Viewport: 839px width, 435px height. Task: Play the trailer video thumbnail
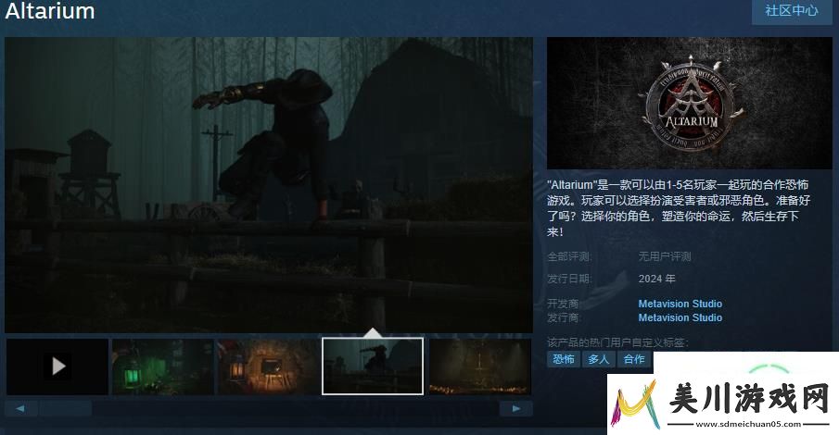(x=57, y=367)
